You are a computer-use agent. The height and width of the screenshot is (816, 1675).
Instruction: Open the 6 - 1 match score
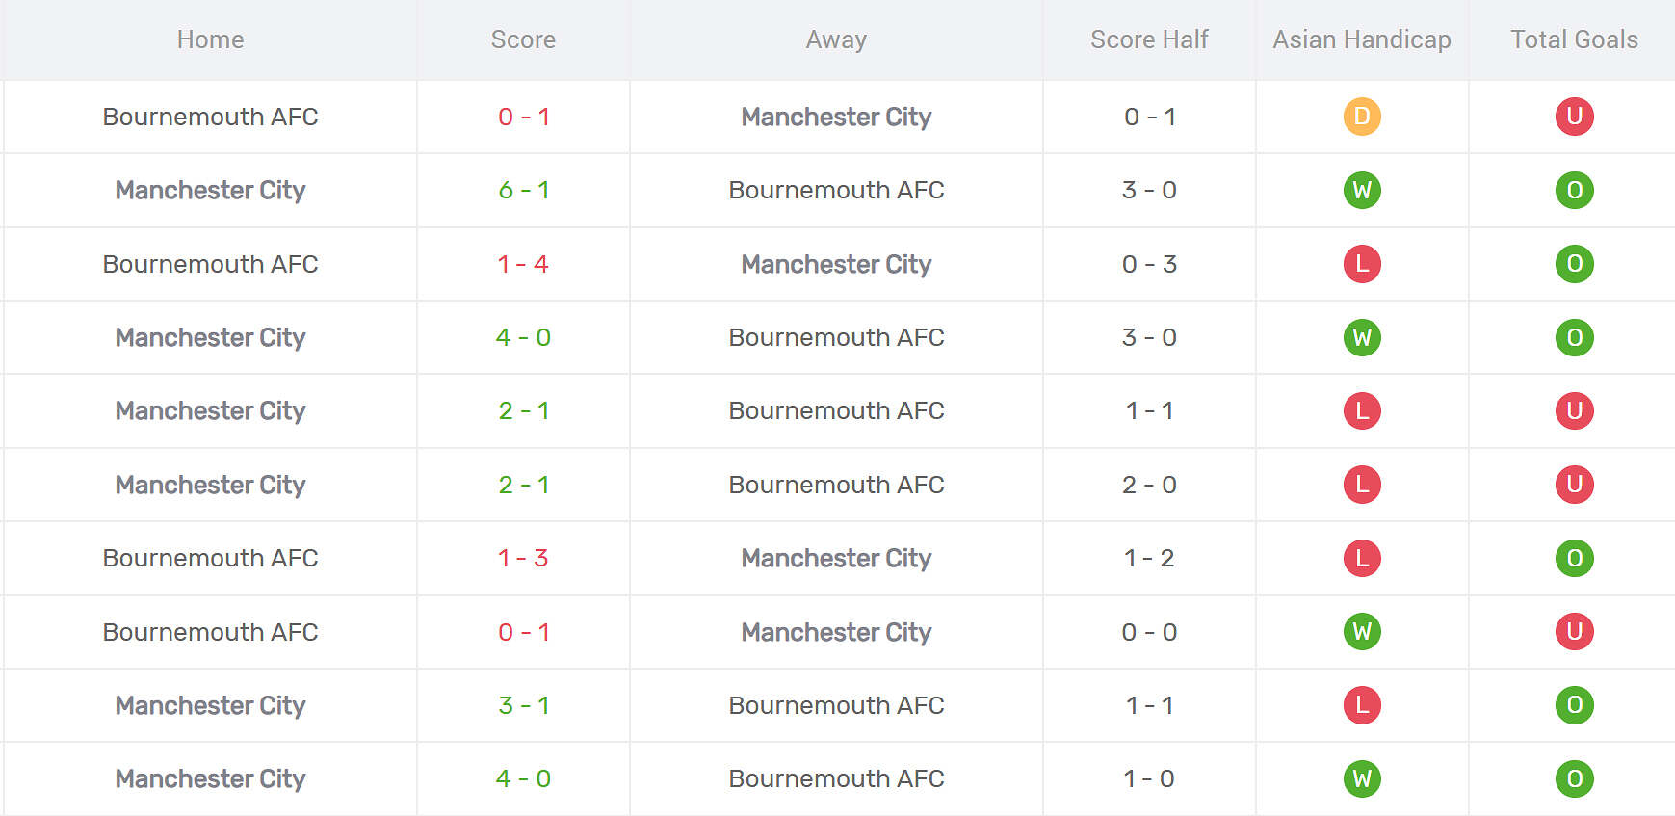[x=523, y=190]
